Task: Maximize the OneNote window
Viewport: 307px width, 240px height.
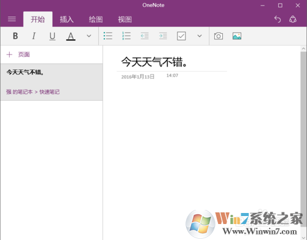Action: pyautogui.click(x=280, y=6)
